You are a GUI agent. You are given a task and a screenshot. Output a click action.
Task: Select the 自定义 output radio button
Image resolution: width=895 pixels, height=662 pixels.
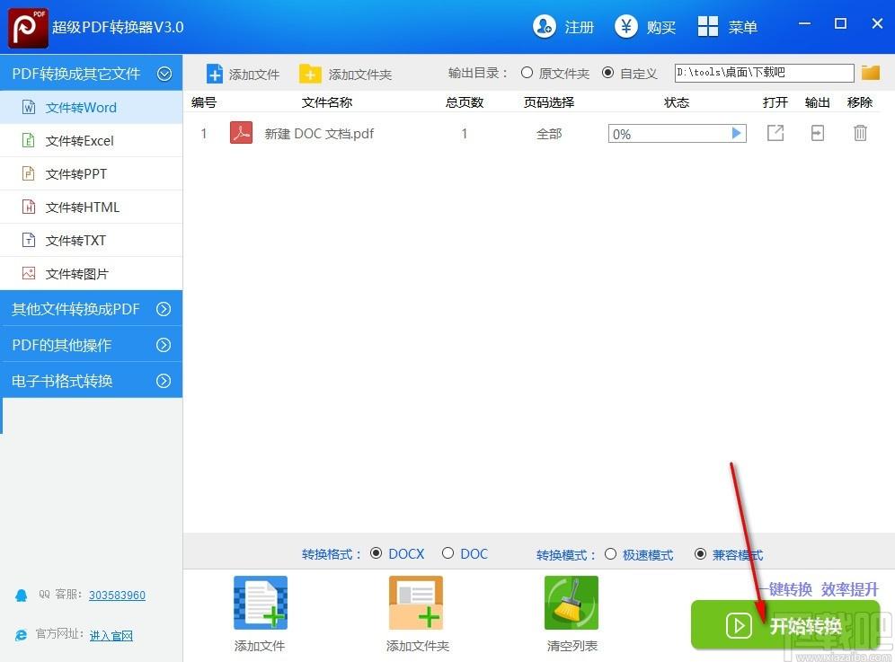pyautogui.click(x=607, y=73)
